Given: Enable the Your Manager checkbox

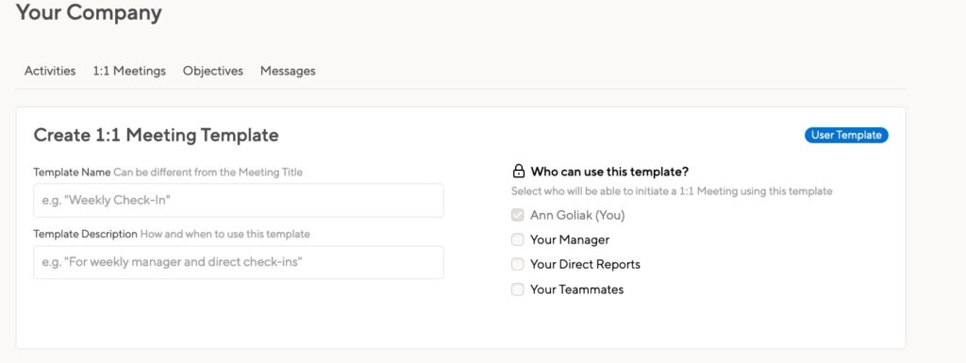Looking at the screenshot, I should coord(518,239).
